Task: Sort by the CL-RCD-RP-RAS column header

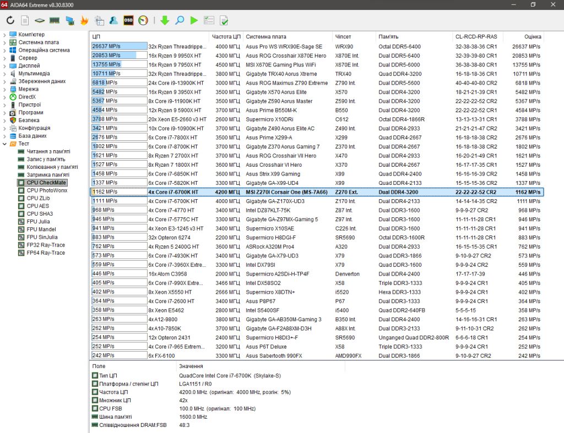Action: coord(478,37)
